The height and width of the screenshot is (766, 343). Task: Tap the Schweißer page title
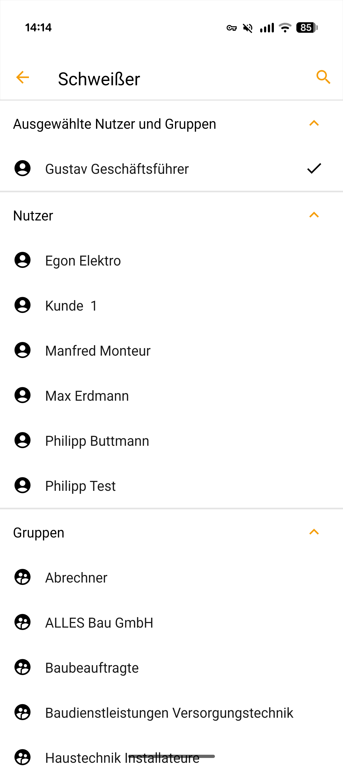(99, 79)
